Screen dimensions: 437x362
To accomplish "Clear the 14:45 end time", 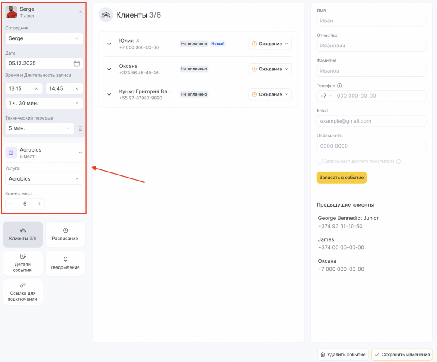I will point(77,89).
